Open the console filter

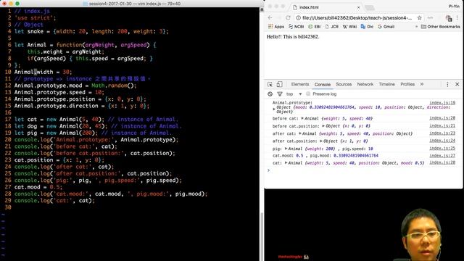point(280,94)
